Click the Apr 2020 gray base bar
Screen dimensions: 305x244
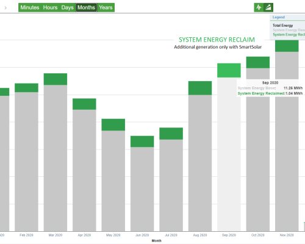(x=84, y=170)
